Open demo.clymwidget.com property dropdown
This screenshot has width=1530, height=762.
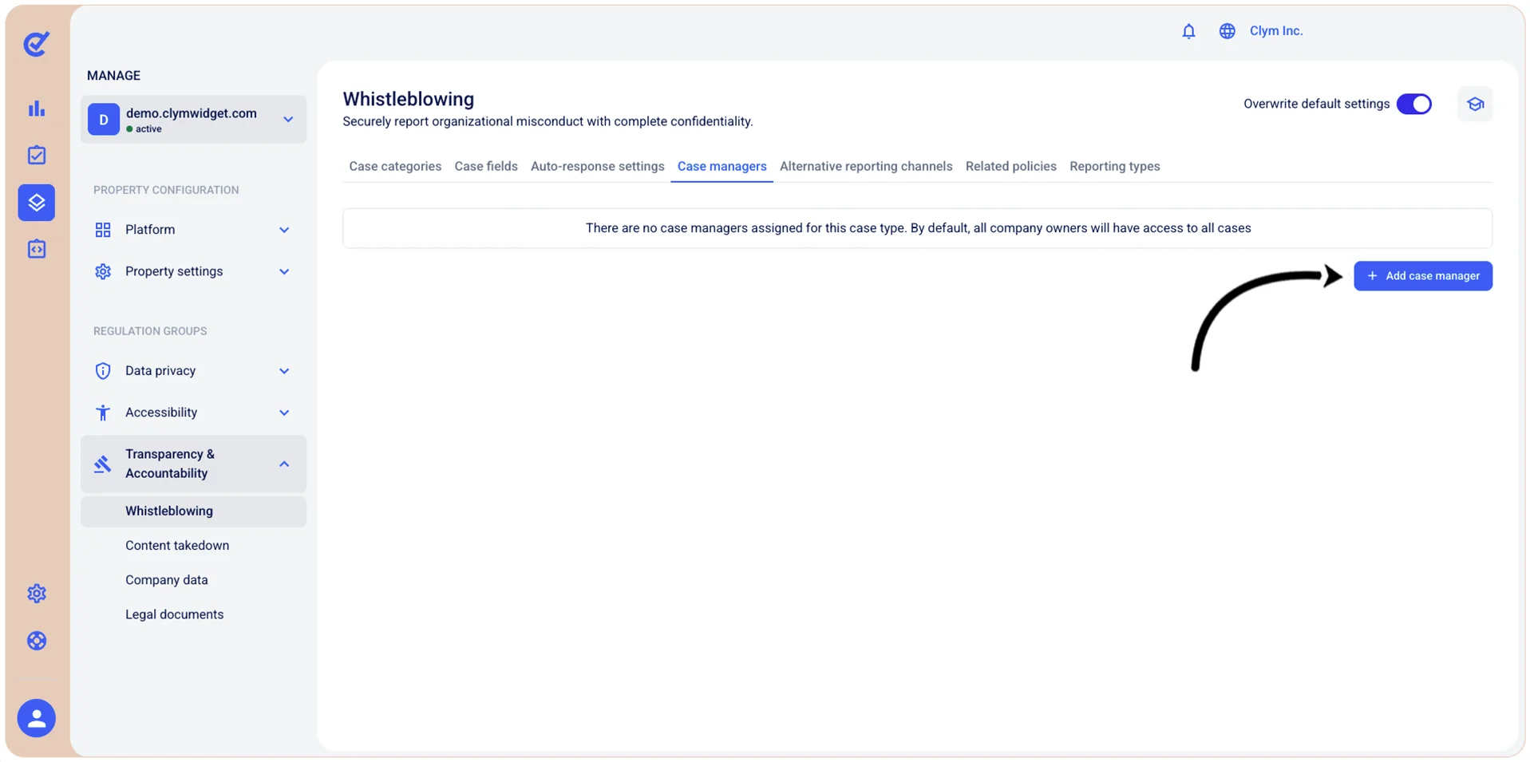click(193, 120)
